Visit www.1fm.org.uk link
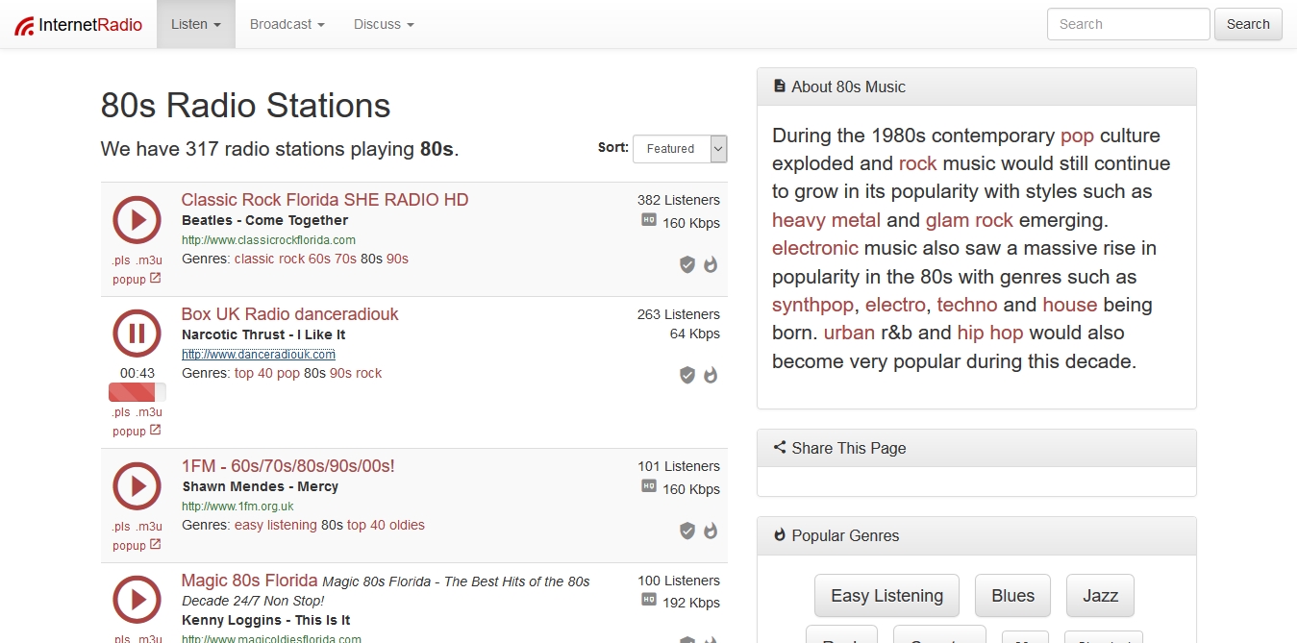 click(237, 507)
